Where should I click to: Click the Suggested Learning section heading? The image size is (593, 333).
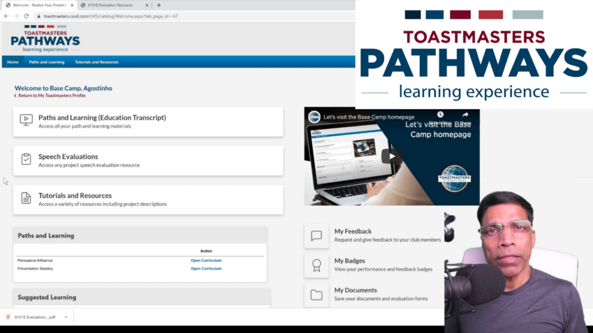47,298
